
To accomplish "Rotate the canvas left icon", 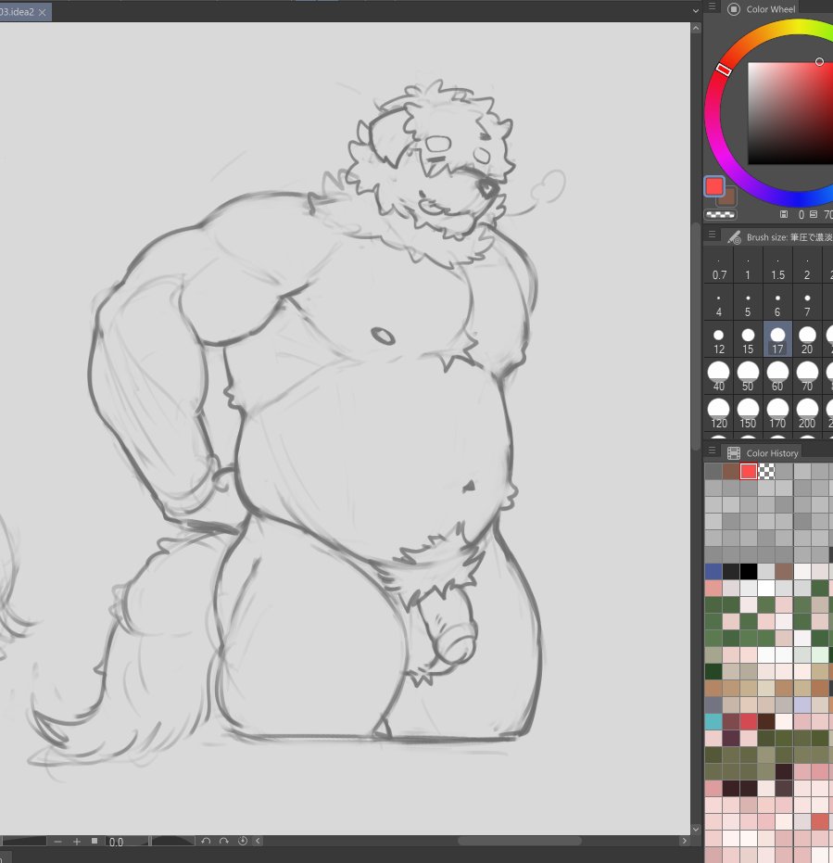I will pyautogui.click(x=206, y=841).
